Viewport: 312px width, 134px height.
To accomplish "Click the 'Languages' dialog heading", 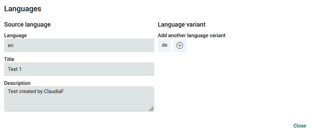I will click(23, 9).
